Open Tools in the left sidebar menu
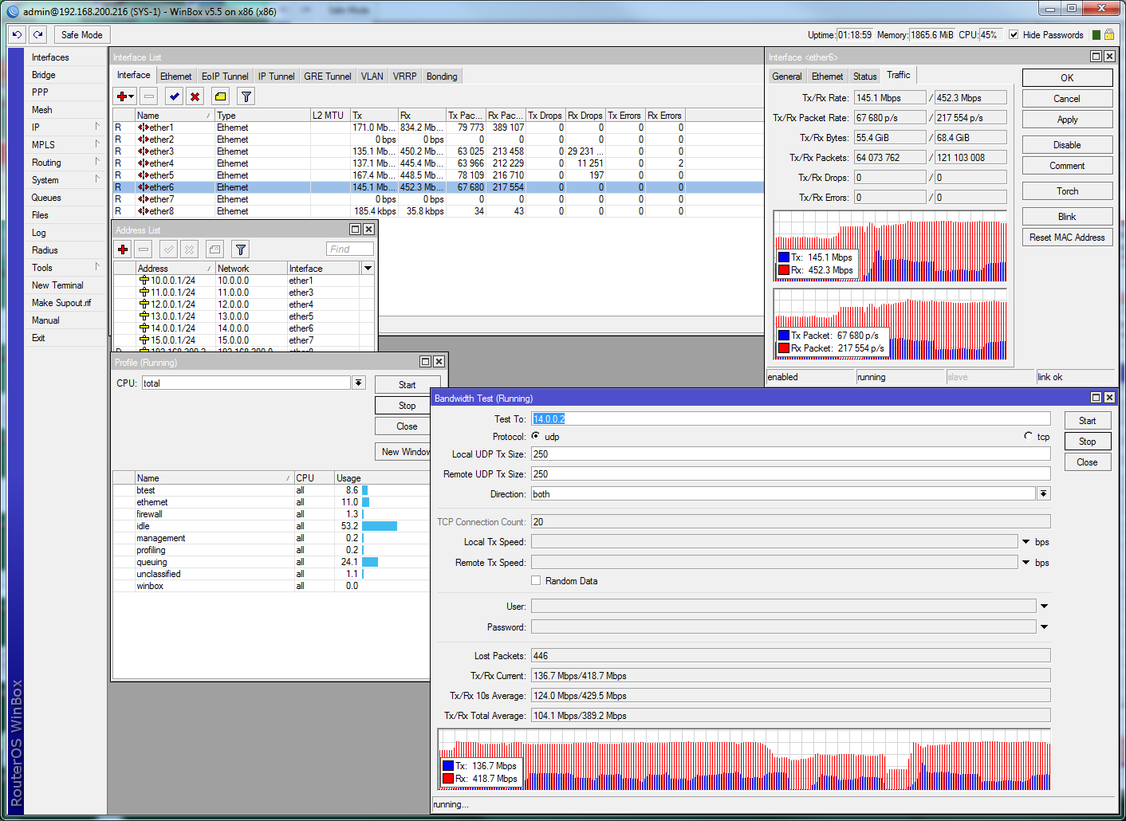Viewport: 1126px width, 821px height. point(41,267)
